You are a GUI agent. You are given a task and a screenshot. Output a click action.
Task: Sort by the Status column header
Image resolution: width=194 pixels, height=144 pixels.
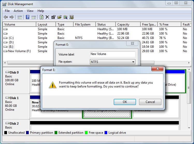point(106,25)
